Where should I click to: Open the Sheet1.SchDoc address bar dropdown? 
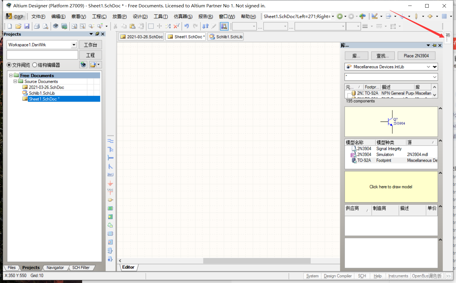coord(333,16)
